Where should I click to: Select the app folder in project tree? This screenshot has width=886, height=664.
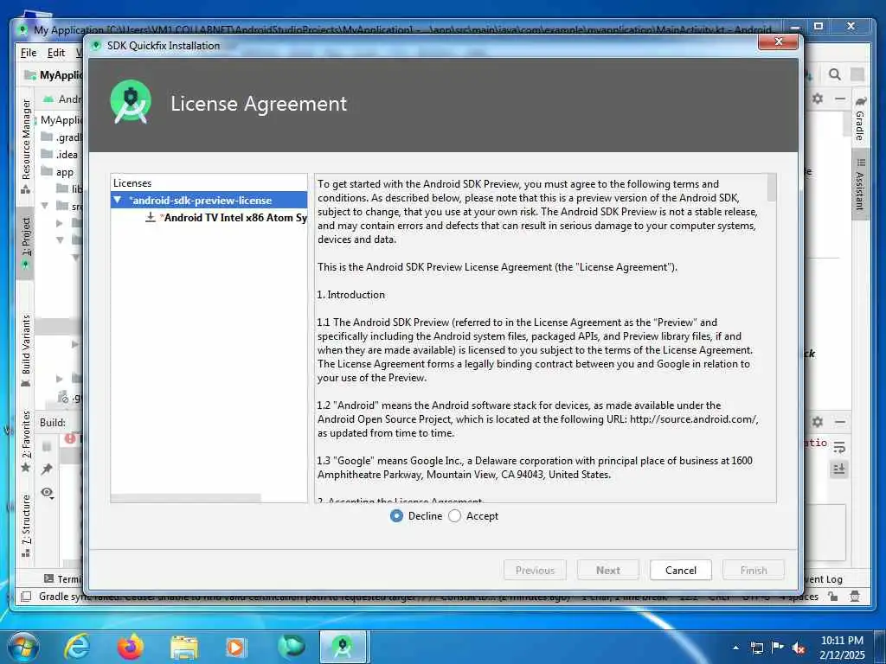(58, 172)
